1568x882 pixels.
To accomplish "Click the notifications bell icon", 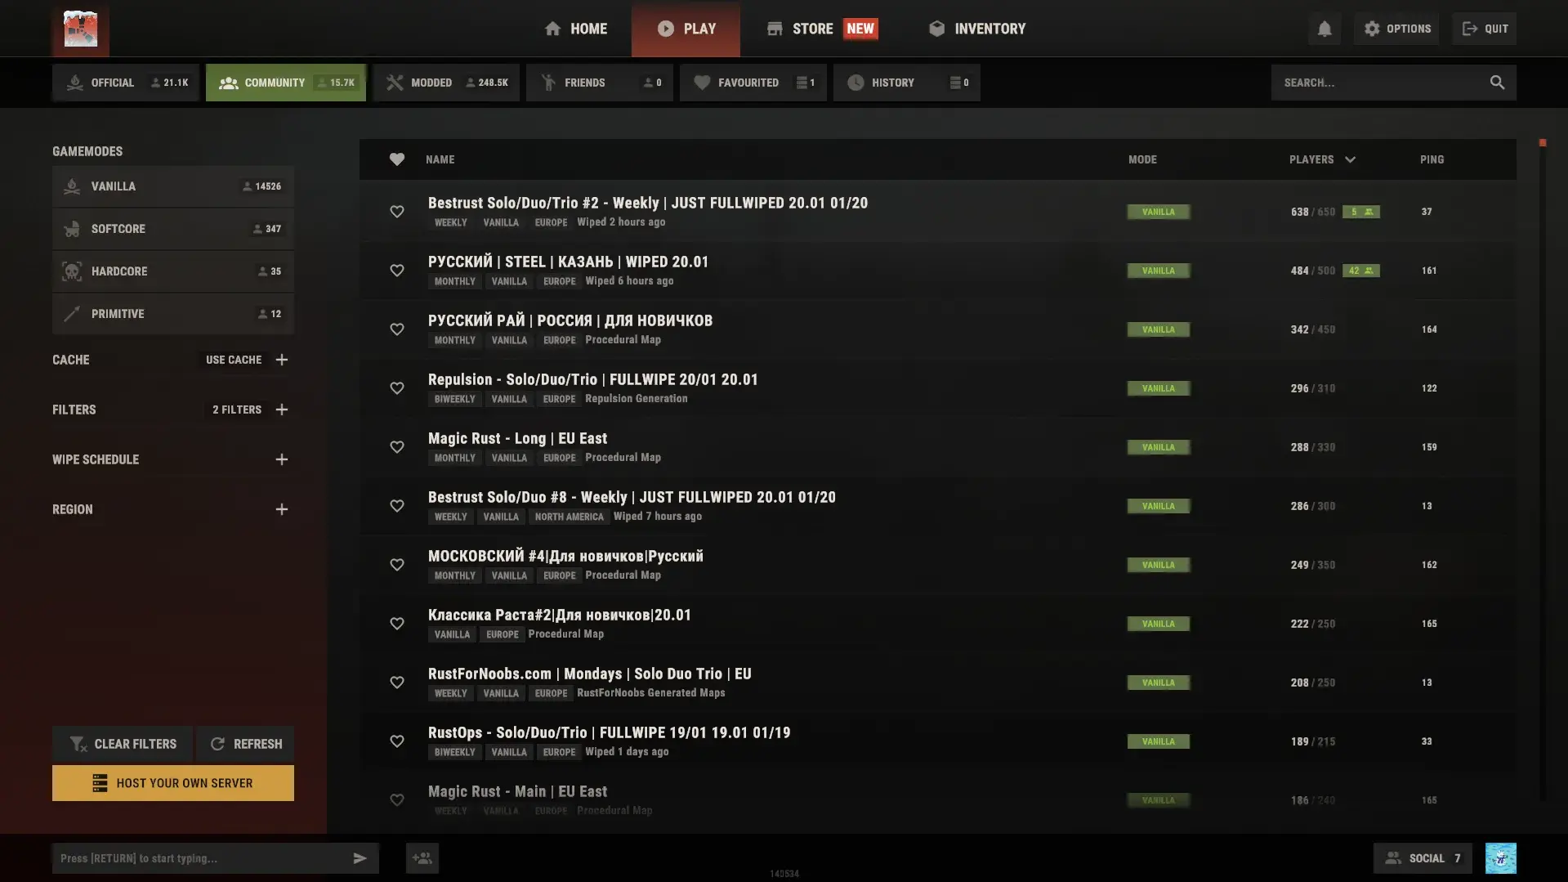I will [1324, 29].
